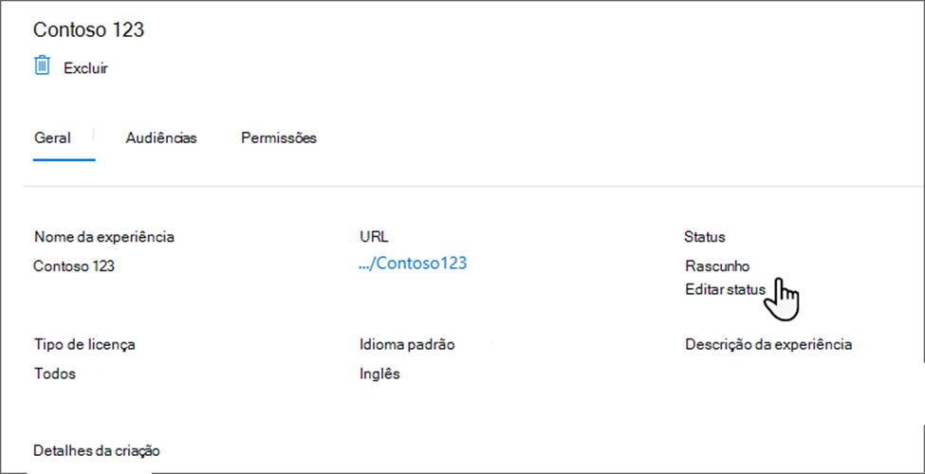
Task: Click the Excluir button label
Action: click(x=85, y=68)
